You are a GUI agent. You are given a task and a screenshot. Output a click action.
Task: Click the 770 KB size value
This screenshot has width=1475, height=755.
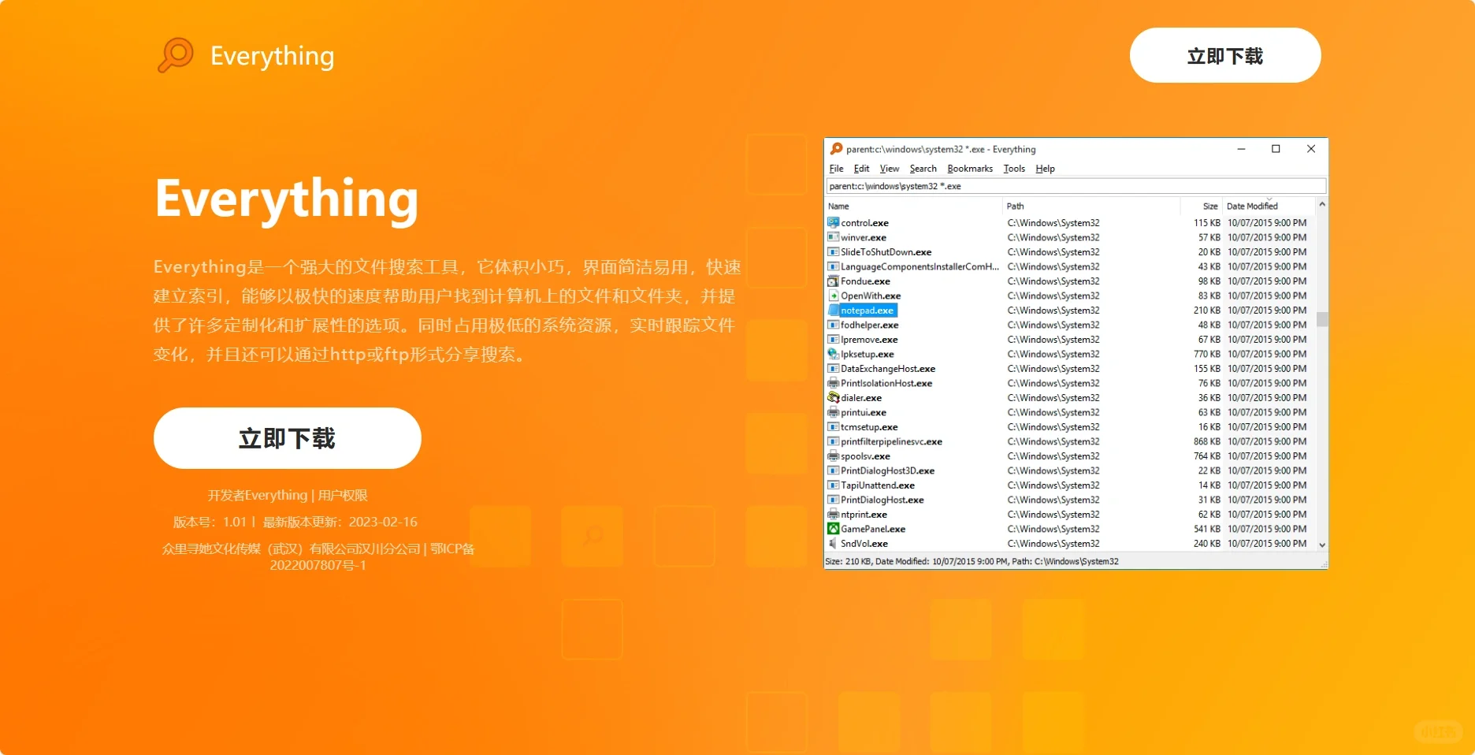coord(1206,355)
